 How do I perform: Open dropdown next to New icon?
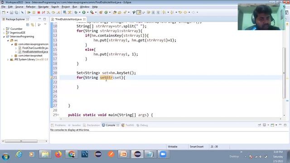click(7, 12)
